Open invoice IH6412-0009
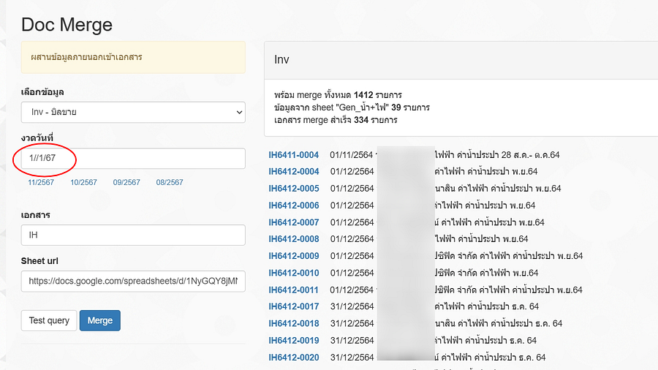The width and height of the screenshot is (658, 370). (x=294, y=256)
